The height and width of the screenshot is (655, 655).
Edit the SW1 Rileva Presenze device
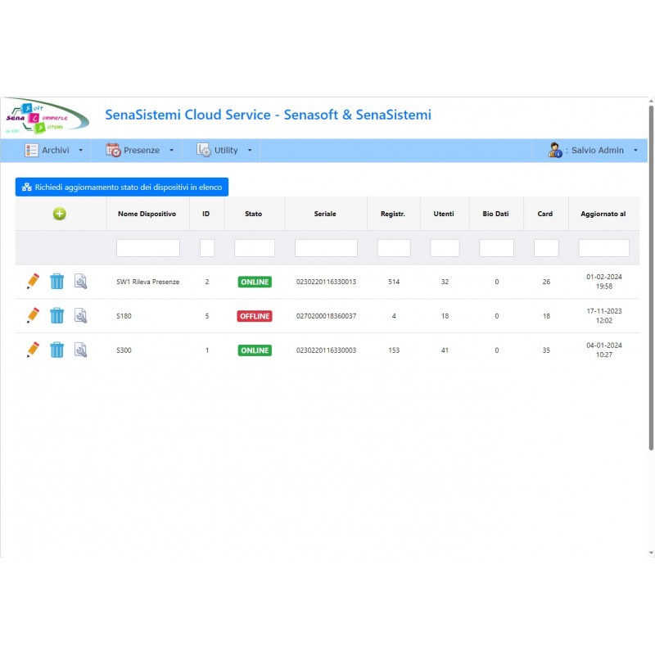point(33,281)
